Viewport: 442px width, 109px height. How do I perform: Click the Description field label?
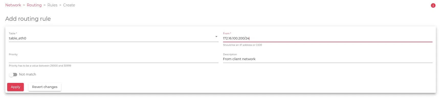[x=230, y=54]
